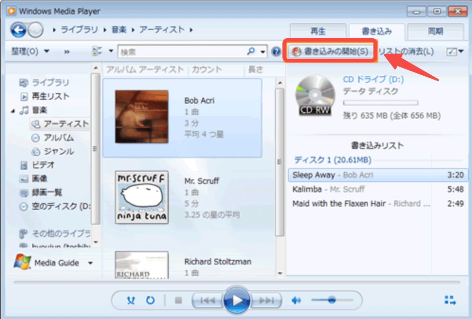Click the search magnifier icon

point(251,52)
